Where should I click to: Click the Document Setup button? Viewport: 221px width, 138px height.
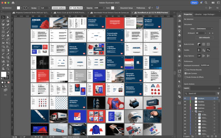click(126, 8)
